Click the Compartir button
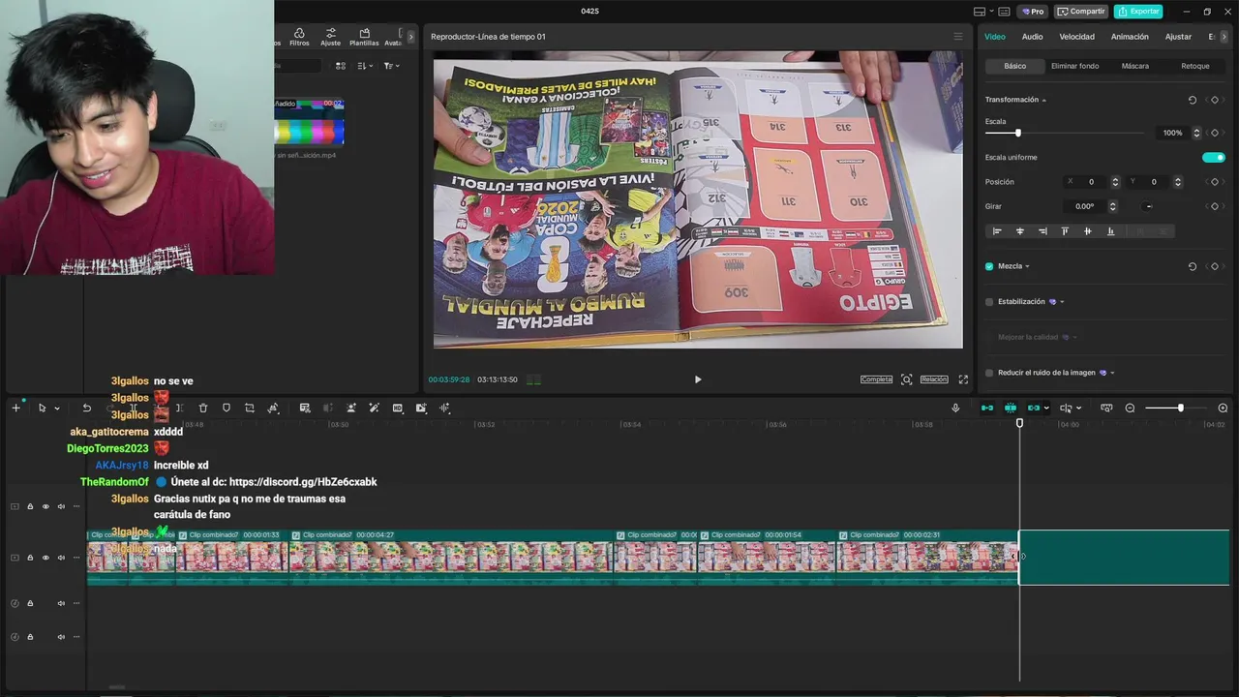Screen dimensions: 1239x697 pos(1080,12)
